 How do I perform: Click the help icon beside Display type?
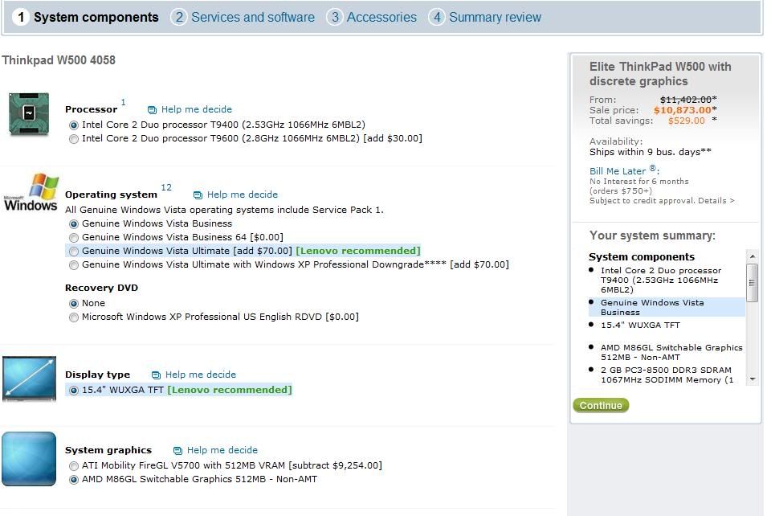[156, 375]
